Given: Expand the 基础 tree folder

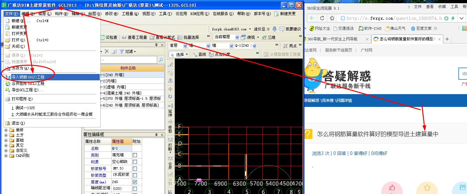Looking at the screenshot, I should click(6, 140).
